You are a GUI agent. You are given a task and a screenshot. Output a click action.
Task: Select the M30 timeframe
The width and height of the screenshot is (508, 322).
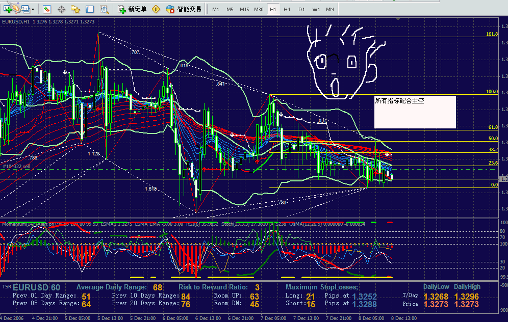tap(259, 9)
